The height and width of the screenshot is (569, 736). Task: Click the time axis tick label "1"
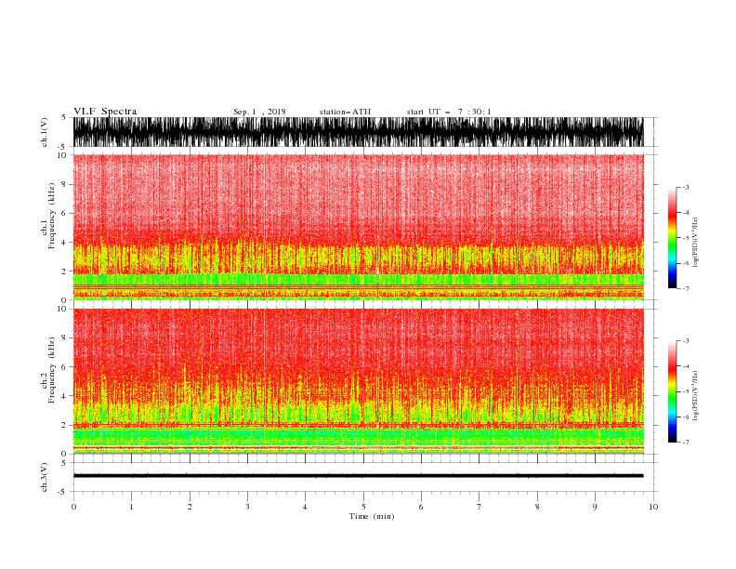pyautogui.click(x=131, y=507)
